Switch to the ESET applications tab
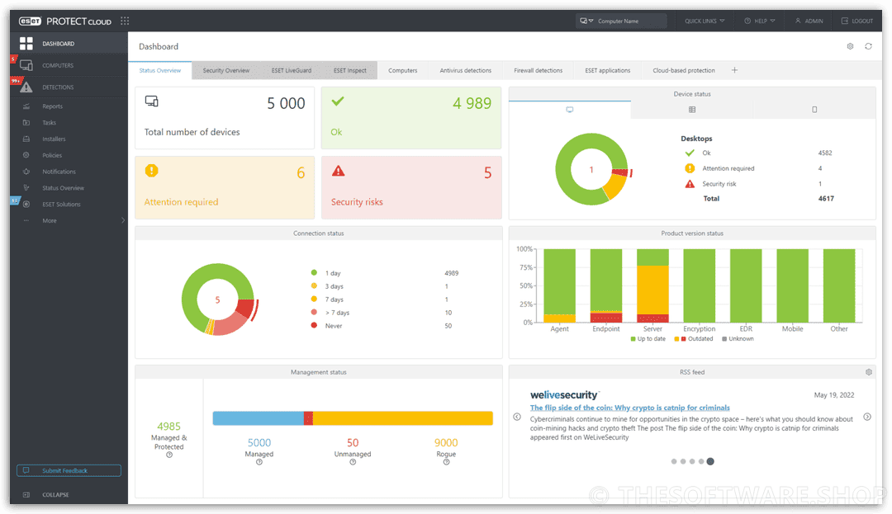The width and height of the screenshot is (892, 514). click(x=608, y=70)
